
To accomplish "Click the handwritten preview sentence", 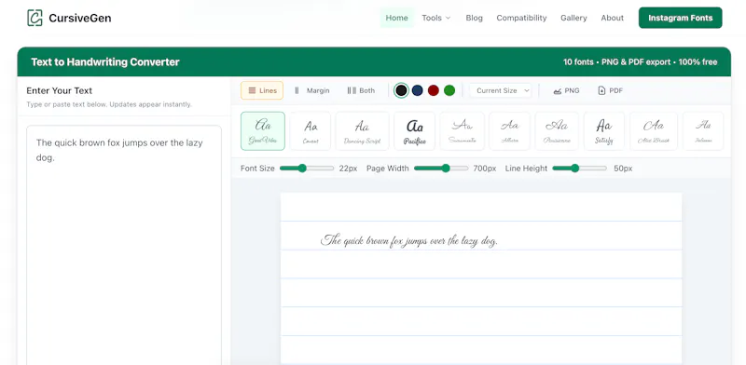I will point(408,241).
